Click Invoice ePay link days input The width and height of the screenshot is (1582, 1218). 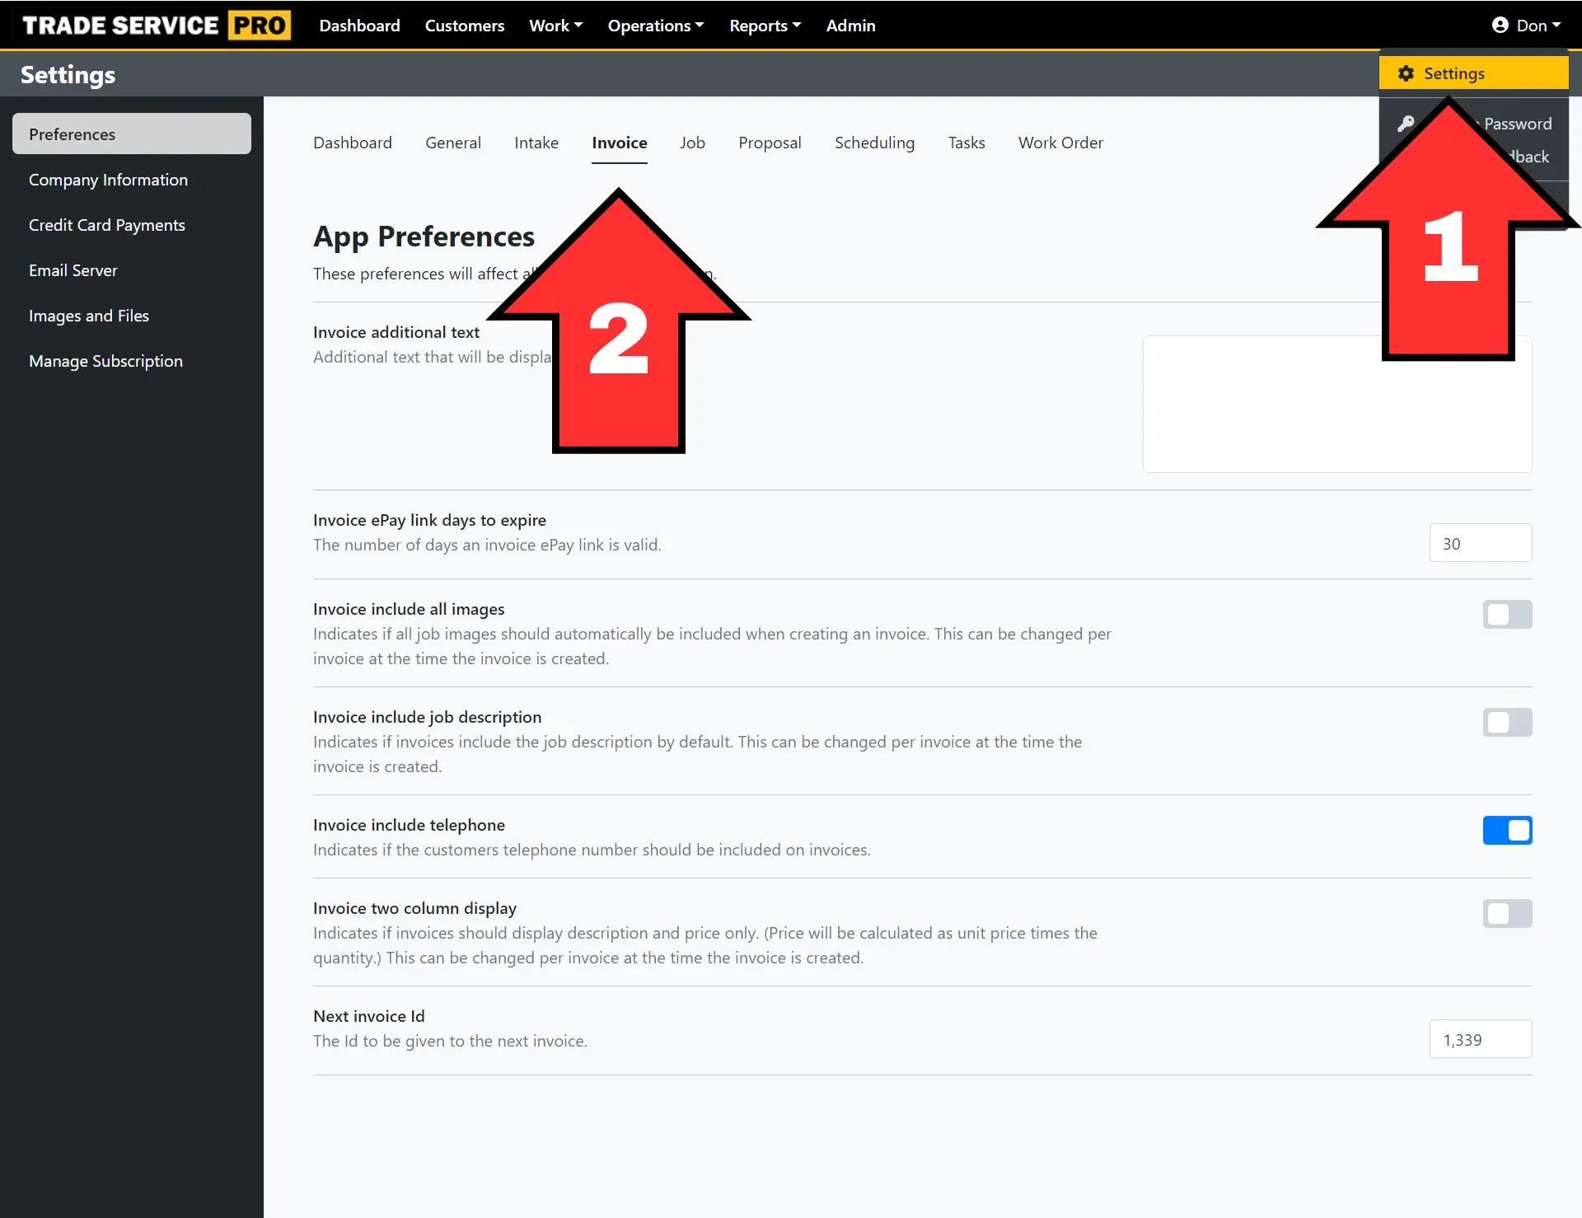tap(1481, 542)
